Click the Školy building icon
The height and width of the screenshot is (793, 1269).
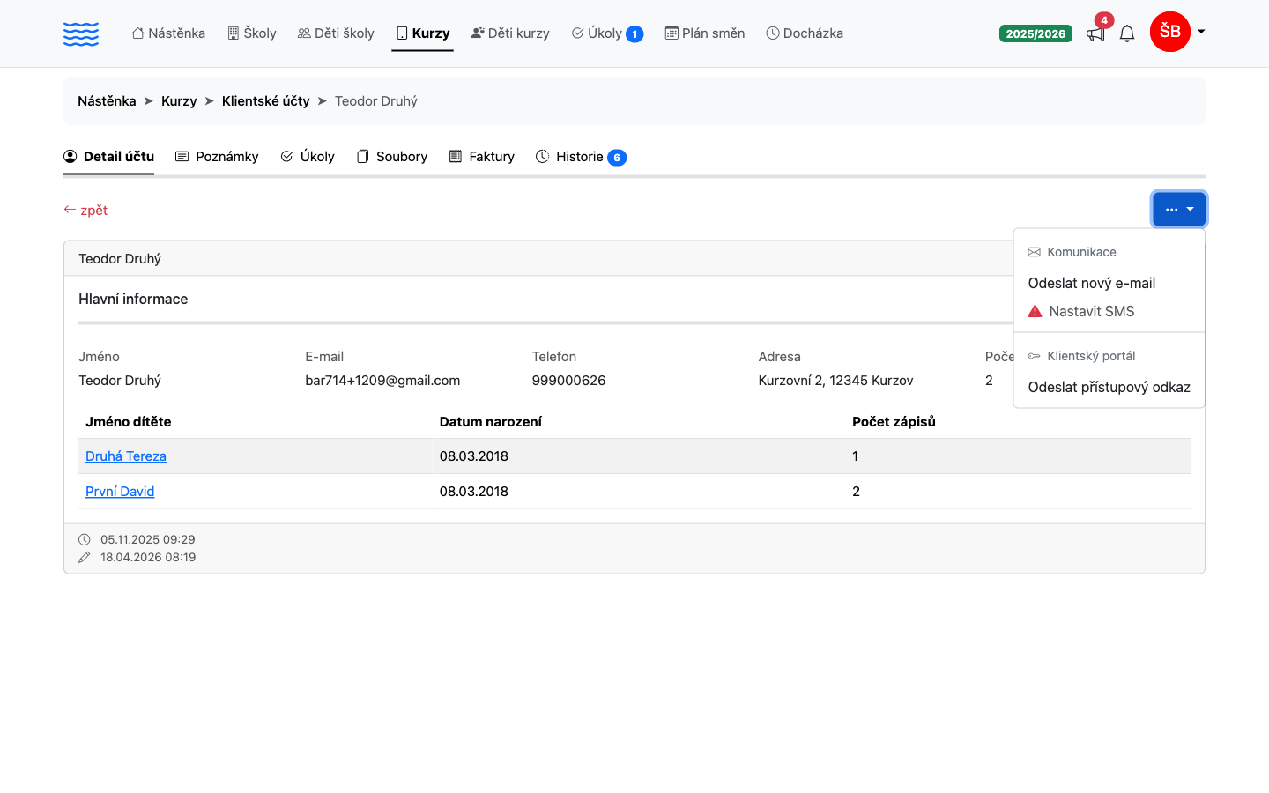(x=234, y=33)
